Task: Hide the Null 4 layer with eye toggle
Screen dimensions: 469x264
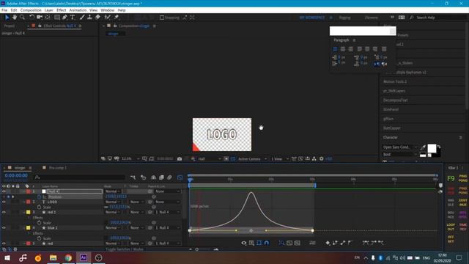Action: point(4,191)
